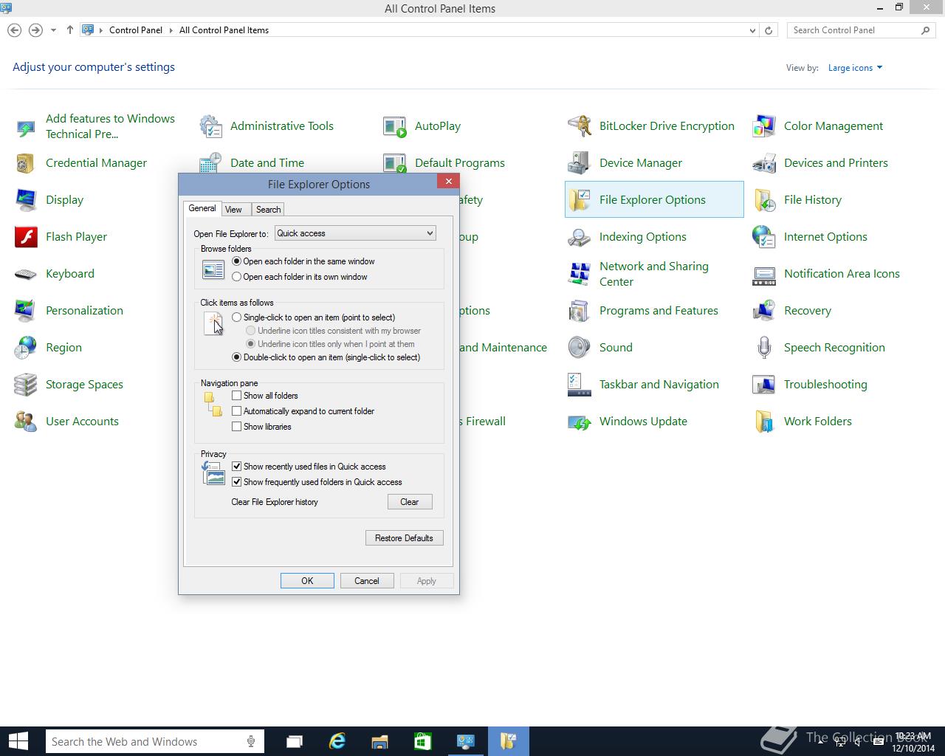Click Credential Manager safe icon
The height and width of the screenshot is (756, 945).
coord(26,163)
